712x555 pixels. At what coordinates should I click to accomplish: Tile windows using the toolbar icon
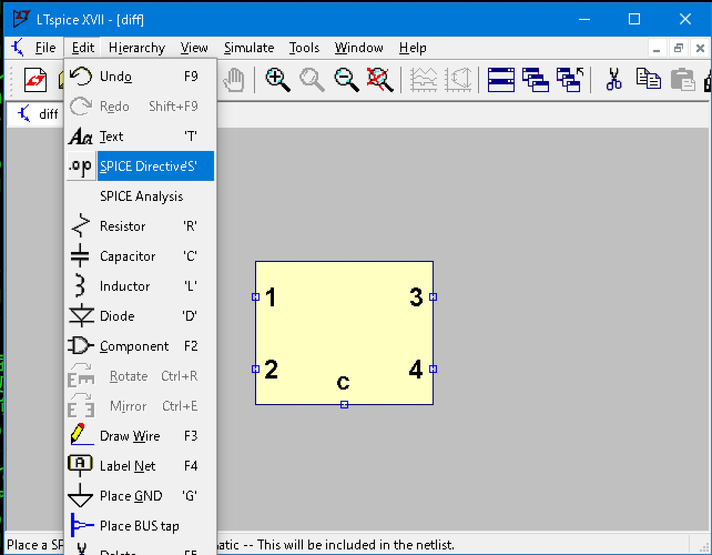501,80
